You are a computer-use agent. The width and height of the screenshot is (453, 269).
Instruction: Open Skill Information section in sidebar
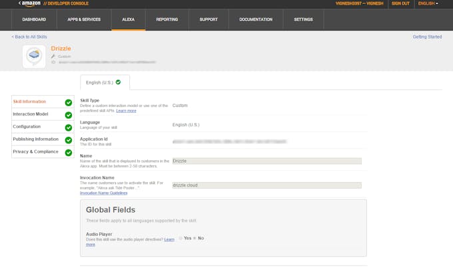[43, 102]
